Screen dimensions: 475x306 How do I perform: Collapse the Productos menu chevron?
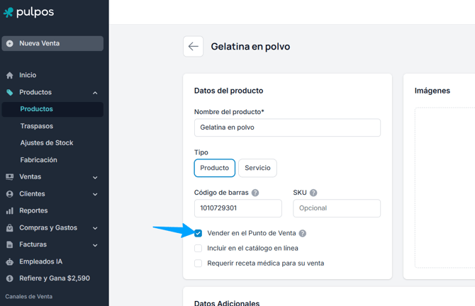coord(95,93)
